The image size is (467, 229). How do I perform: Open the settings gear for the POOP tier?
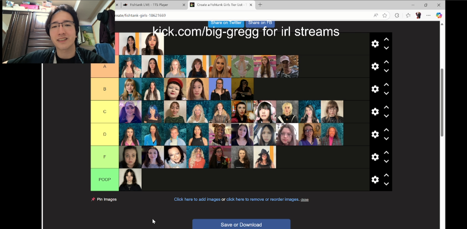click(375, 180)
